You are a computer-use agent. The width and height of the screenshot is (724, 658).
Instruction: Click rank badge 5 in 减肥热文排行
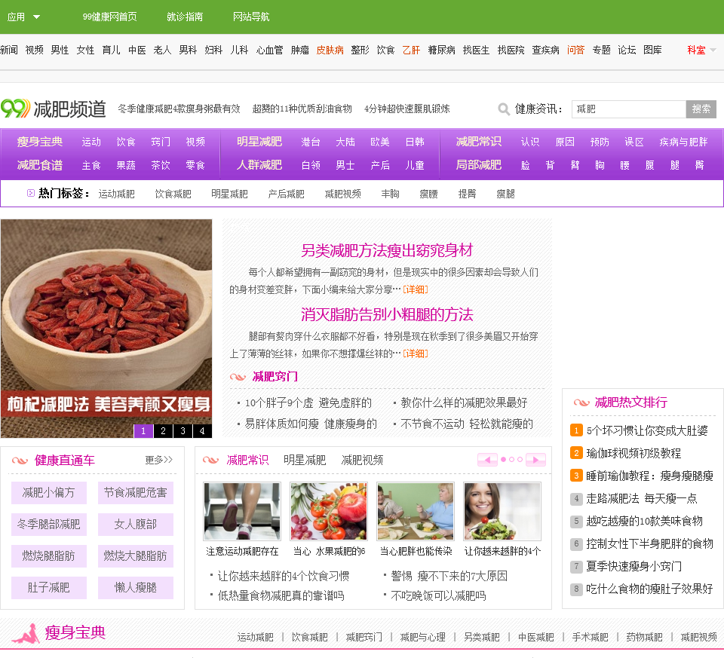pos(576,521)
